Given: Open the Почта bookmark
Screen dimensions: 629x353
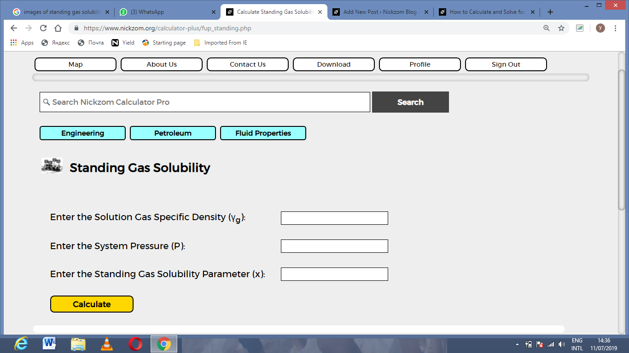Looking at the screenshot, I should click(x=91, y=43).
